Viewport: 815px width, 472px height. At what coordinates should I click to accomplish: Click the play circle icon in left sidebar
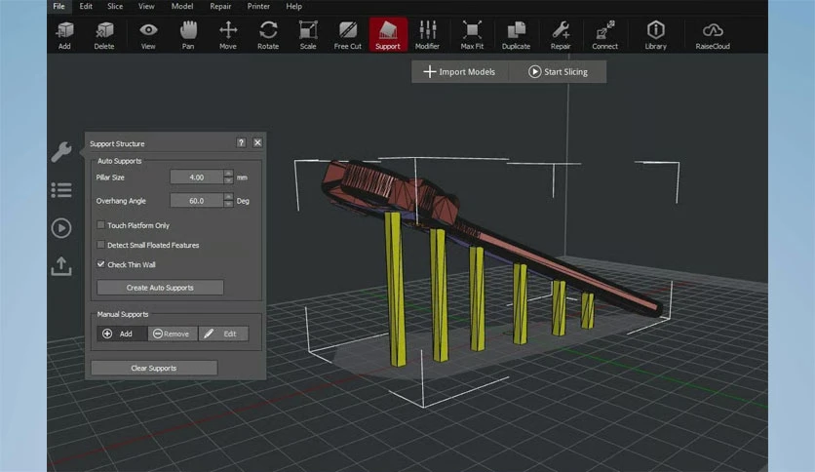click(x=61, y=228)
